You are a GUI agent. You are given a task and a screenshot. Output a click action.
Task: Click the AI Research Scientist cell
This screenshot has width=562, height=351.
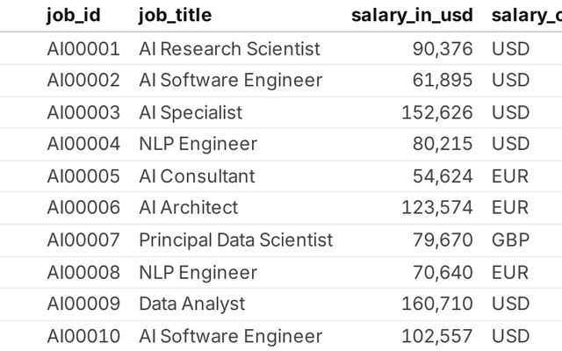click(x=229, y=48)
